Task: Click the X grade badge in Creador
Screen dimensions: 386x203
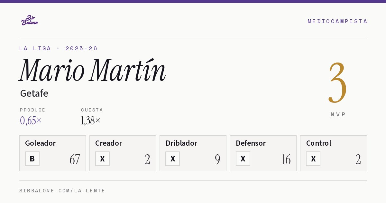Action: [x=102, y=159]
